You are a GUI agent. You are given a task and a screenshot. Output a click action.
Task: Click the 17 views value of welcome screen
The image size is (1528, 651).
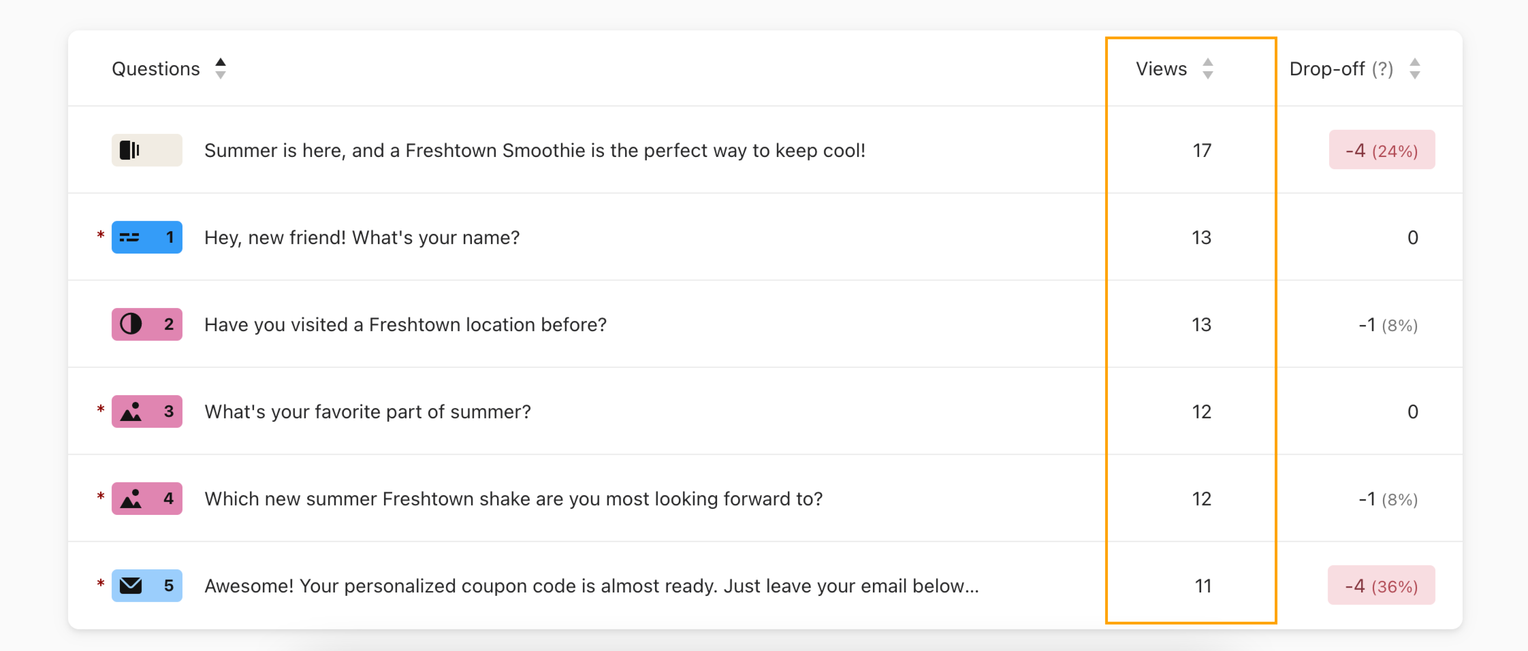point(1202,151)
